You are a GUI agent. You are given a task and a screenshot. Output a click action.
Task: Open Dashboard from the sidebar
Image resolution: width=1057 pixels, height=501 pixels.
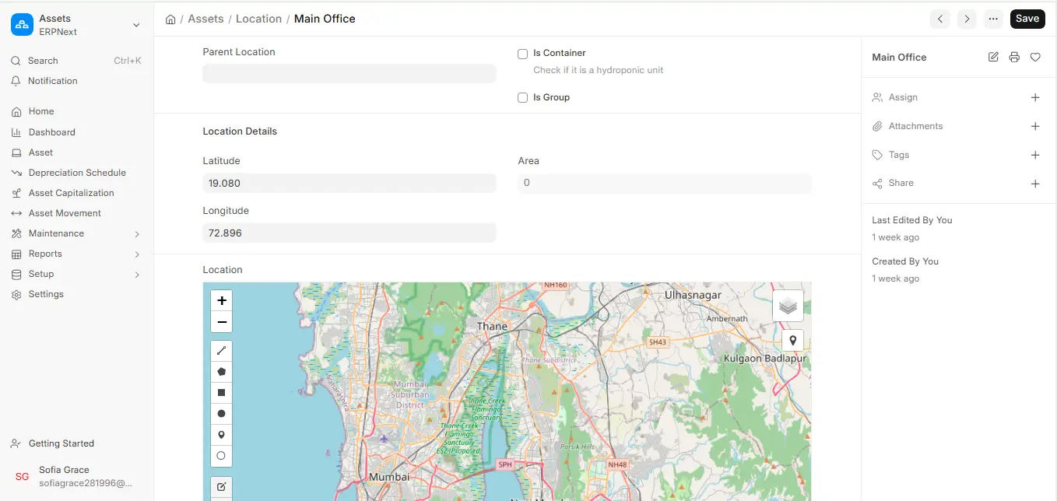76,132
